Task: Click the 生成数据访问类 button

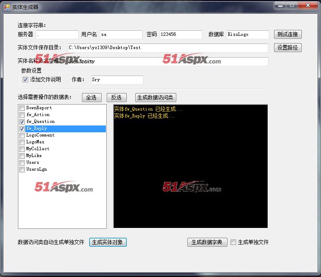Action: (x=155, y=97)
